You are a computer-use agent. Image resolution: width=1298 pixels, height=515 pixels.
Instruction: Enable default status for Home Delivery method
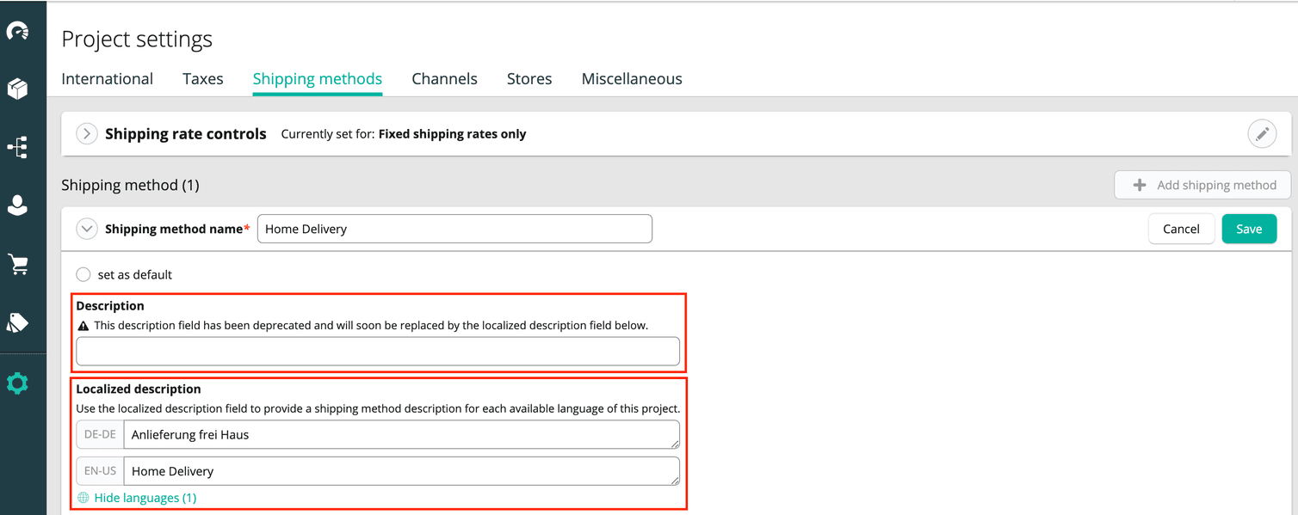[x=83, y=273]
